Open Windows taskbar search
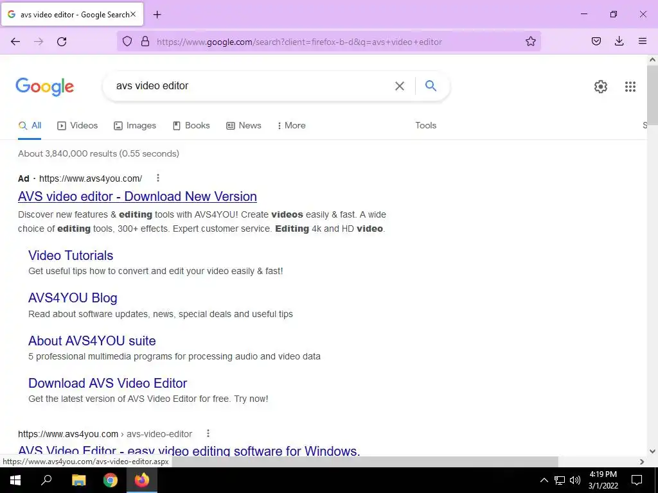Viewport: 658px width, 493px height. pyautogui.click(x=46, y=480)
